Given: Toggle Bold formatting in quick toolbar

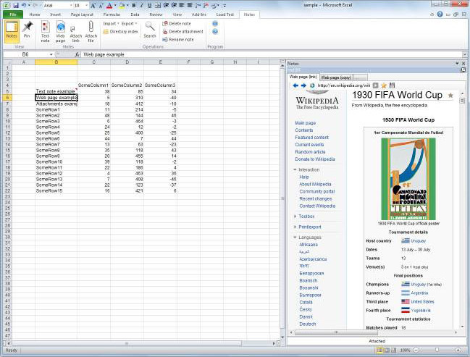Looking at the screenshot, I should click(x=133, y=5).
